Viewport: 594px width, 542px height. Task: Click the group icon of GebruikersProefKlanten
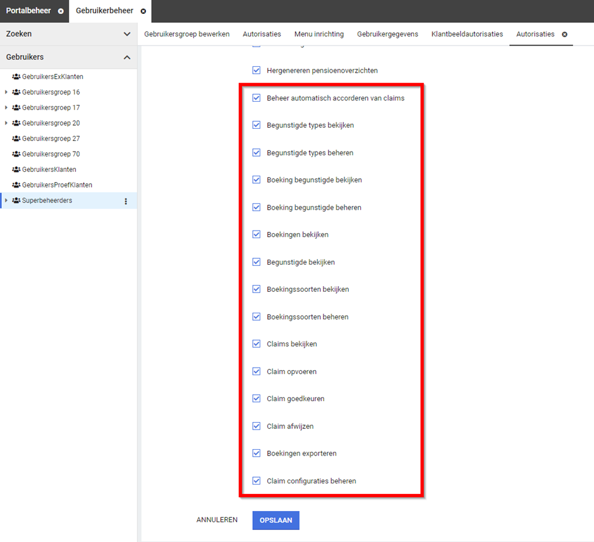click(x=16, y=185)
